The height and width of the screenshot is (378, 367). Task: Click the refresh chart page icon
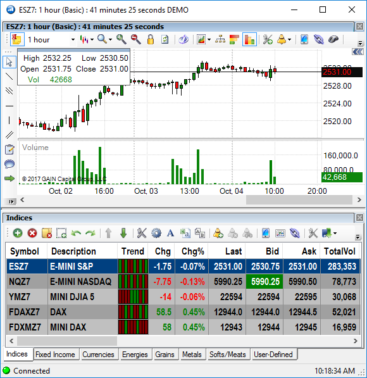[165, 39]
